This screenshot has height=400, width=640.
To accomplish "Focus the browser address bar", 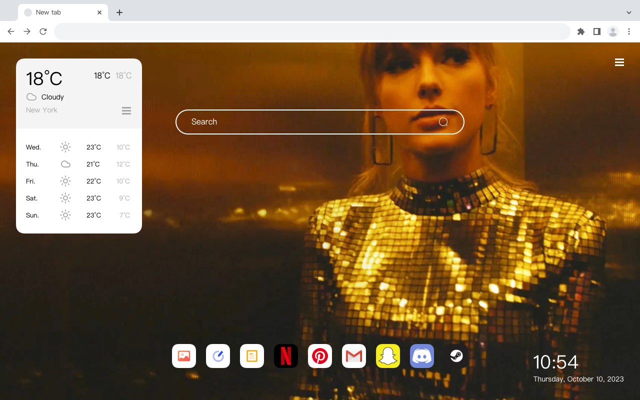I will pyautogui.click(x=312, y=31).
